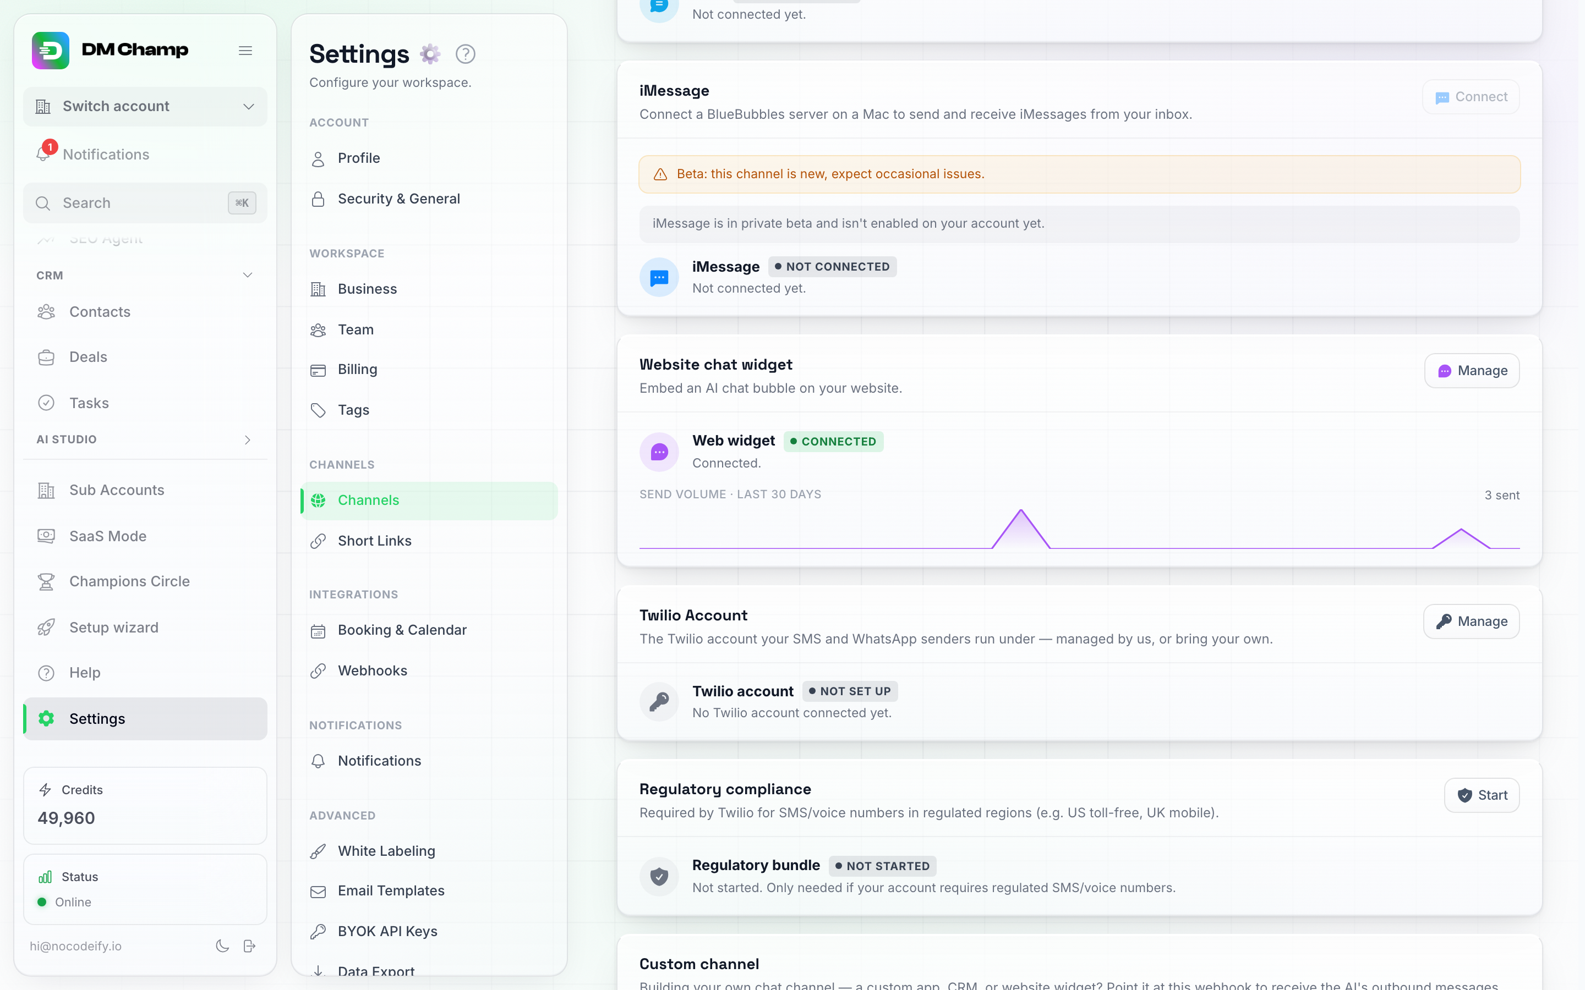
Task: Open the Switch account dropdown
Action: (145, 107)
